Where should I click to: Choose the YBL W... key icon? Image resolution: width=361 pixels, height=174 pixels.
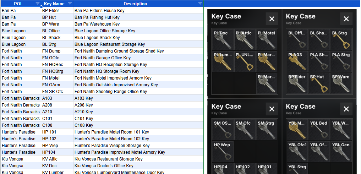tap(341, 130)
